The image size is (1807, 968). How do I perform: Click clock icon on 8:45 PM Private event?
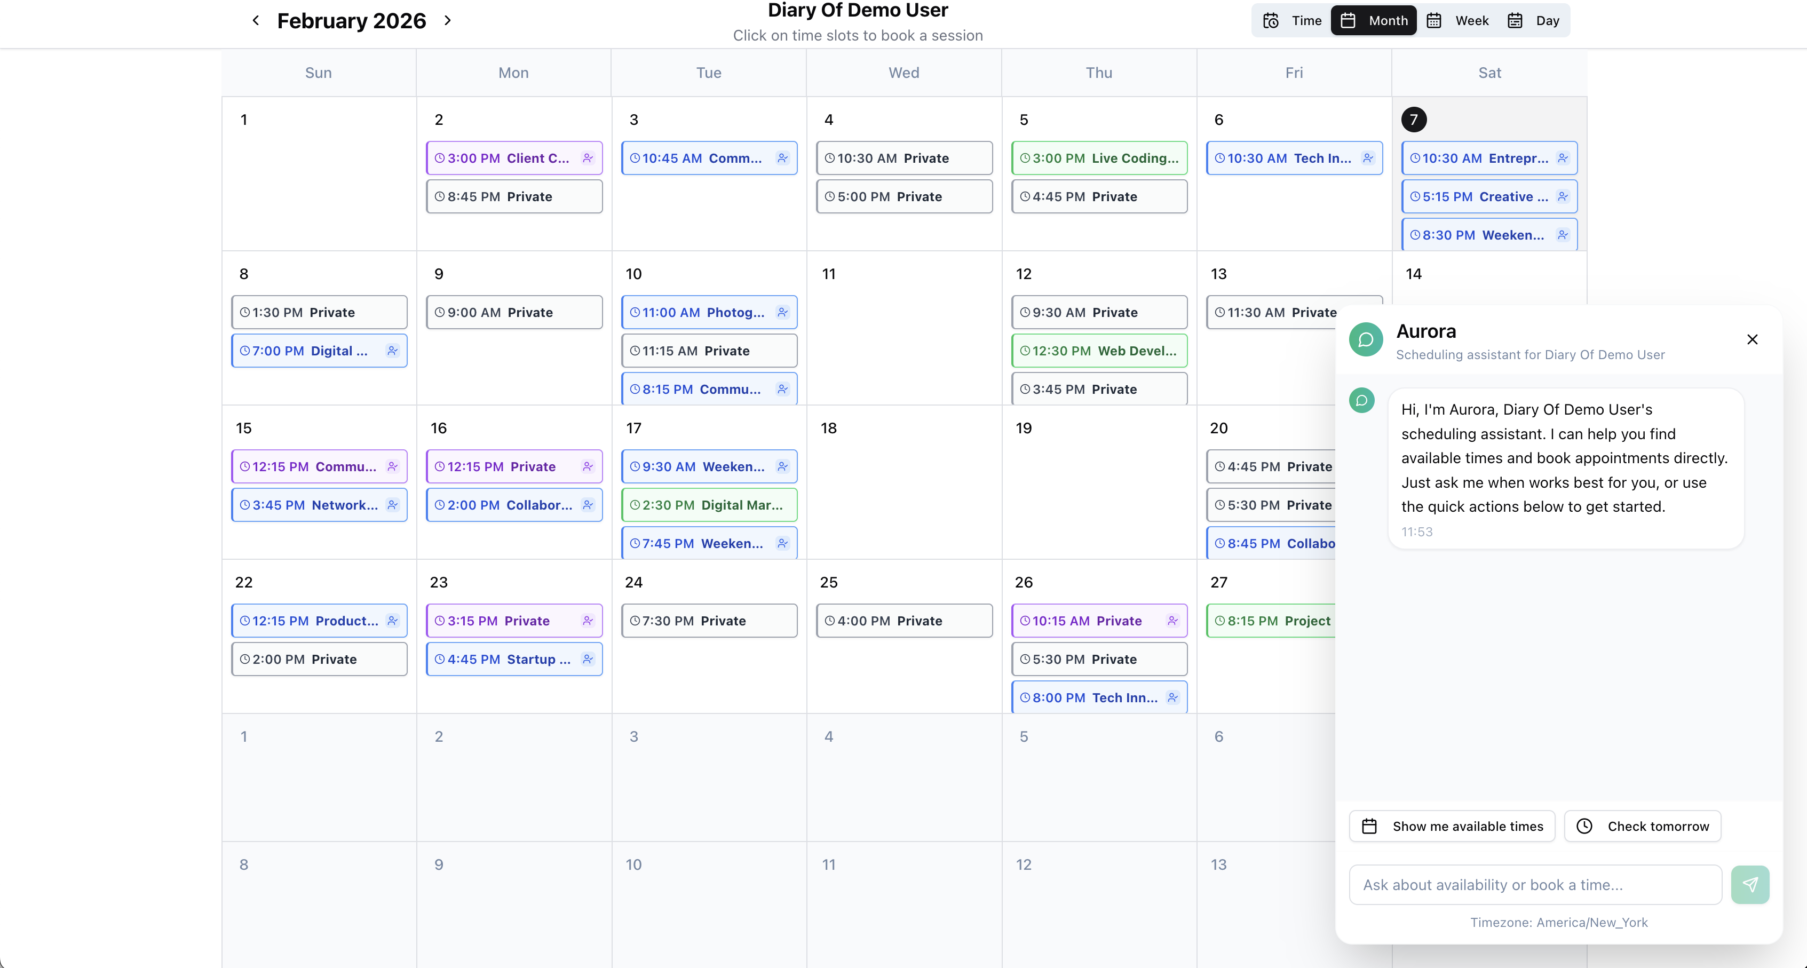pyautogui.click(x=440, y=196)
